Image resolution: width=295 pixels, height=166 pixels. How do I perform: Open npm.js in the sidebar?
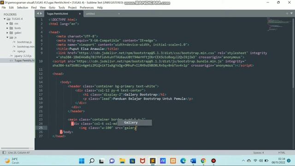[21, 51]
